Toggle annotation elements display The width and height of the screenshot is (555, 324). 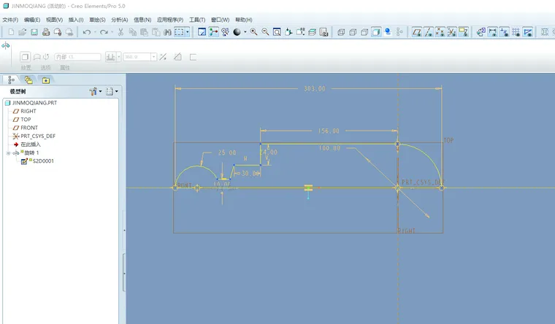pyautogui.click(x=463, y=32)
